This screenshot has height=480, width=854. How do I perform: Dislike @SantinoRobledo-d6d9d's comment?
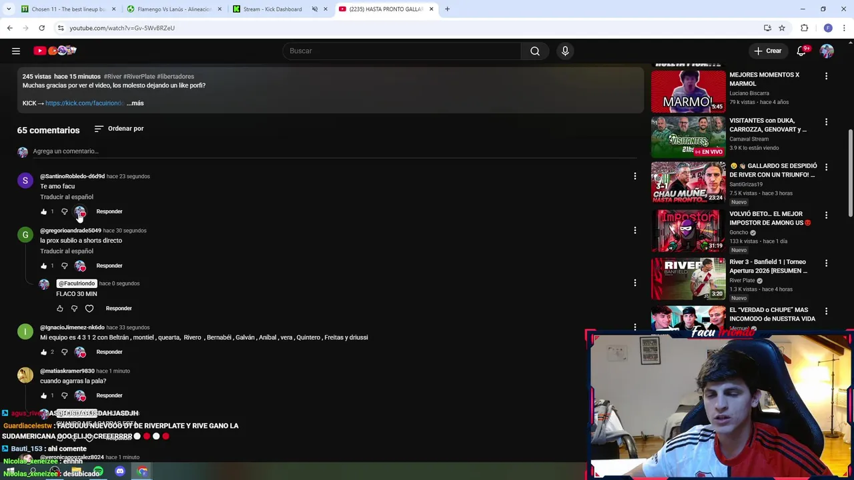point(65,211)
